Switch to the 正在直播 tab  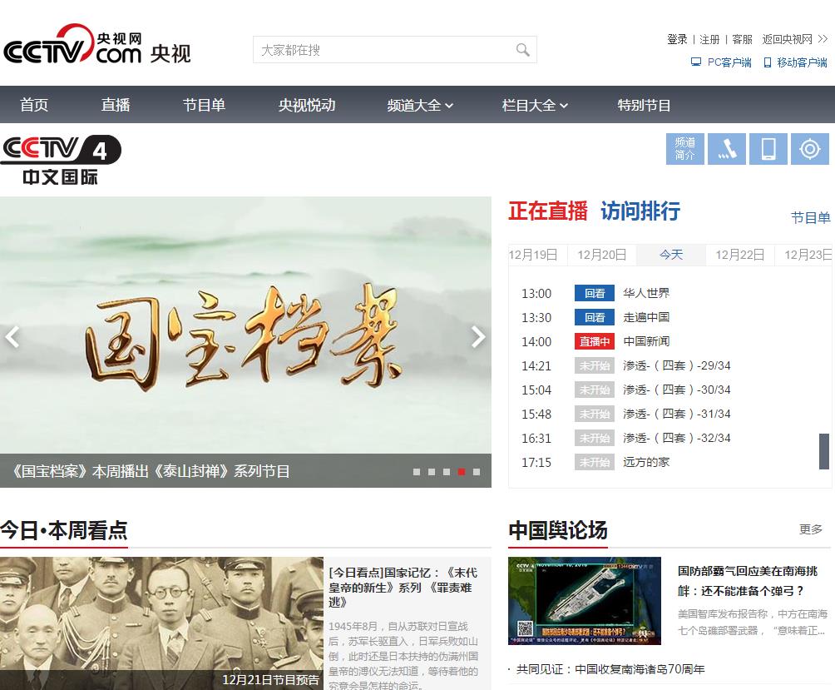coord(548,211)
